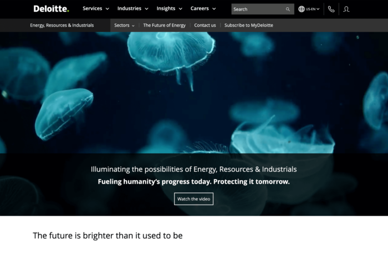The height and width of the screenshot is (259, 388).
Task: Expand the US-EN locale dropdown
Action: [313, 9]
